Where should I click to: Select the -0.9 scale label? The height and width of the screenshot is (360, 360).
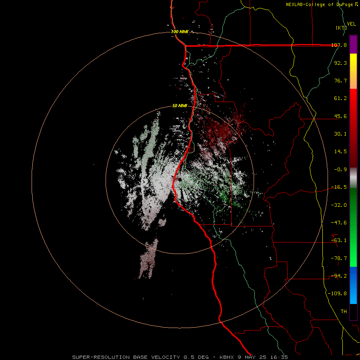(340, 170)
